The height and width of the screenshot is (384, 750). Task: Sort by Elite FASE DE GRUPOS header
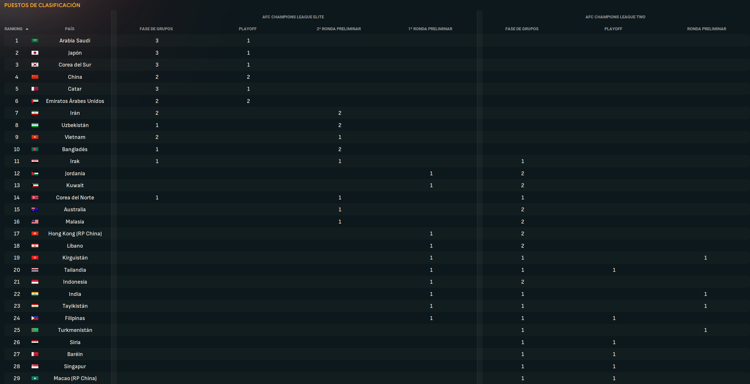(x=156, y=29)
